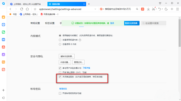Click the search magnifier in toolbar

137,9
